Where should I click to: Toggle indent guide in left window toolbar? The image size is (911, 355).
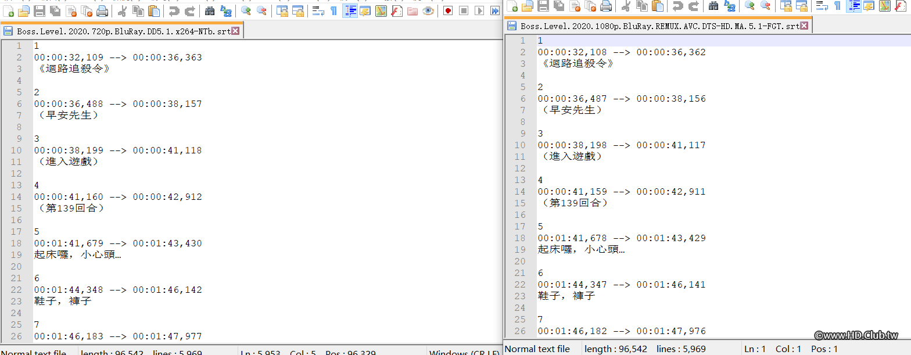click(350, 11)
